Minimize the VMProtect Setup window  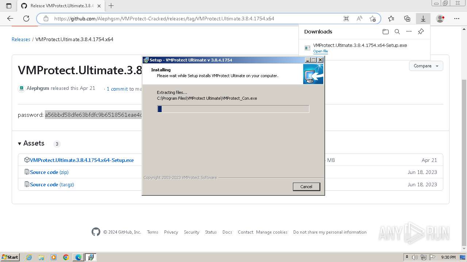coord(308,60)
